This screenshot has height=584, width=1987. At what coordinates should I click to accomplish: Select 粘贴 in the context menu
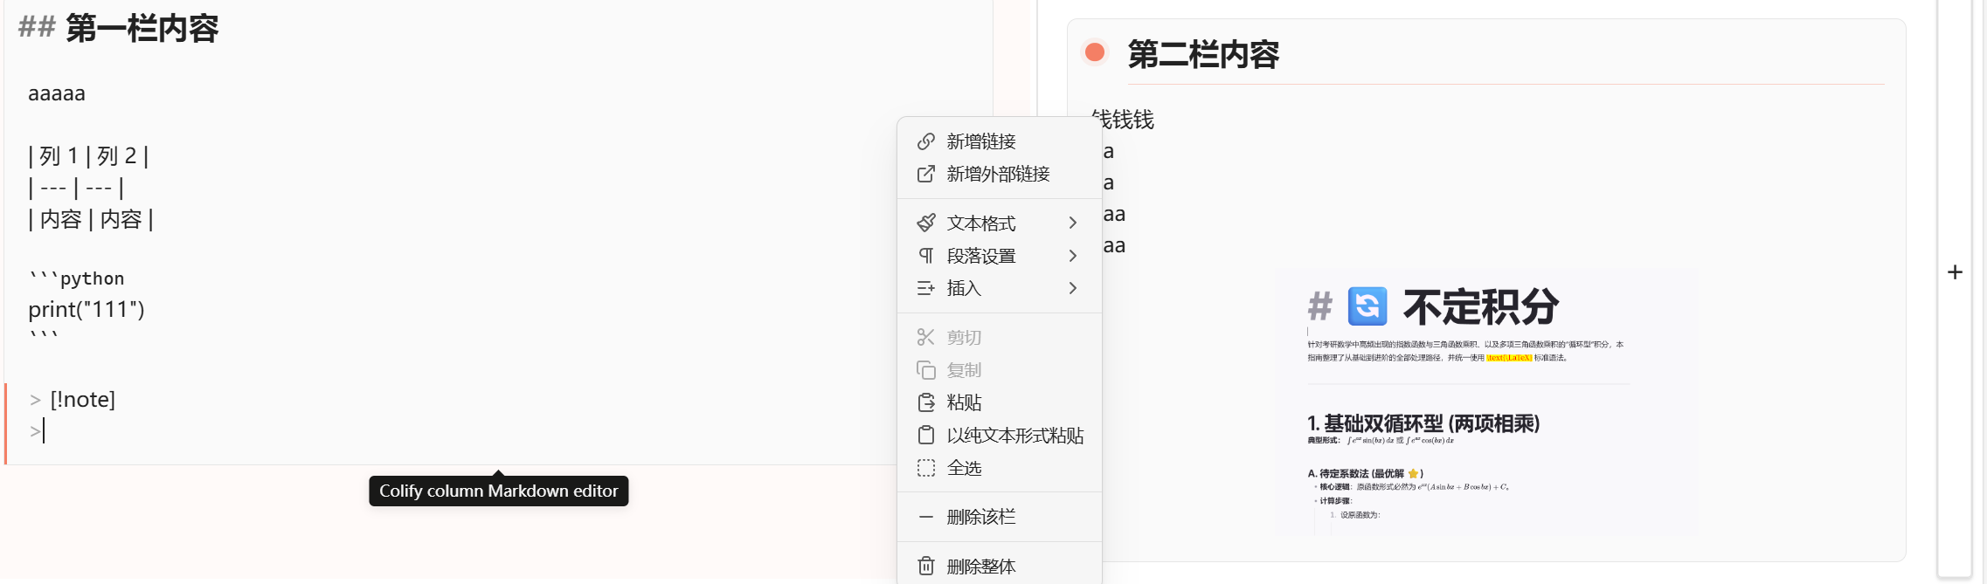[x=1000, y=402]
